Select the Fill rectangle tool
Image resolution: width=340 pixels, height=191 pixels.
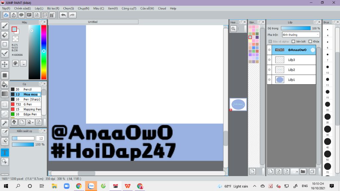(x=5, y=75)
